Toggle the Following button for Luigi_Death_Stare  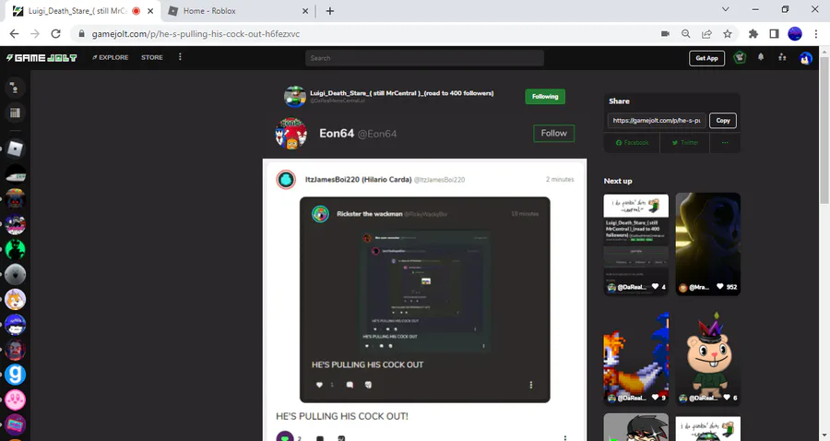[545, 96]
